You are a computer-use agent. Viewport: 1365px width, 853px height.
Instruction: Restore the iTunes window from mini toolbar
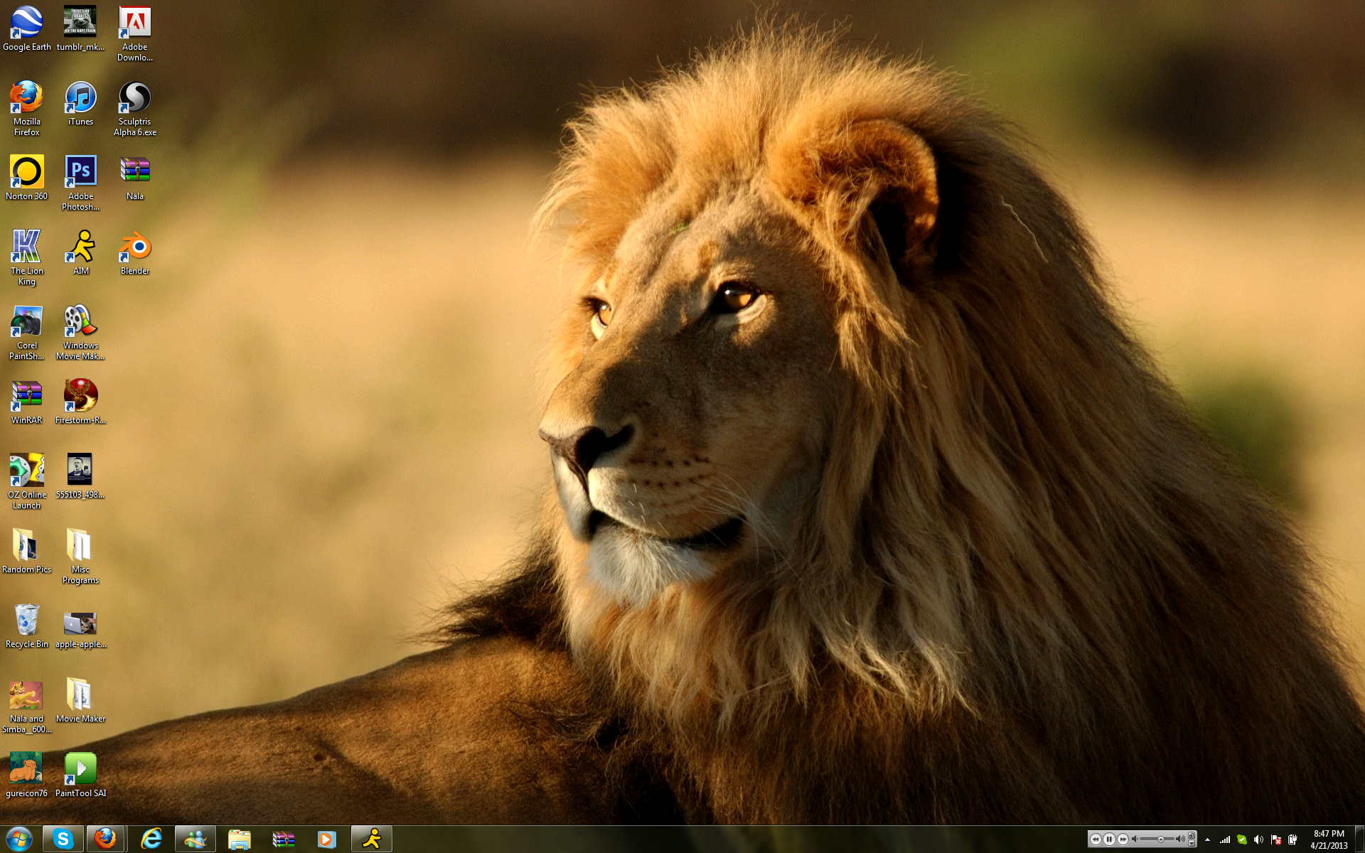tap(1191, 835)
